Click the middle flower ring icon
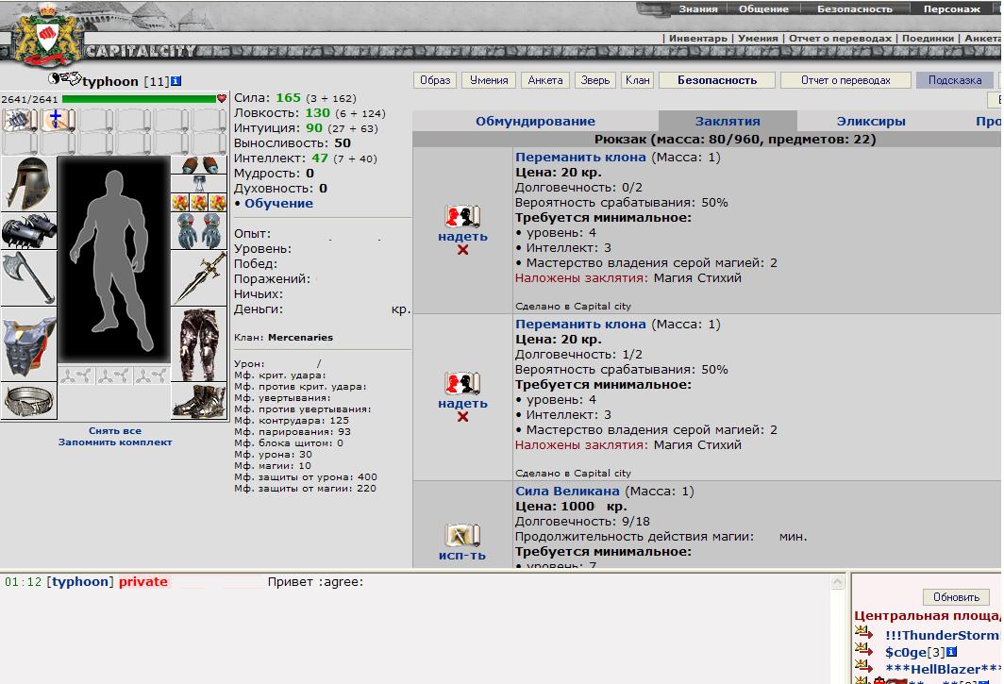Viewport: 1004px width, 684px height. 198,203
